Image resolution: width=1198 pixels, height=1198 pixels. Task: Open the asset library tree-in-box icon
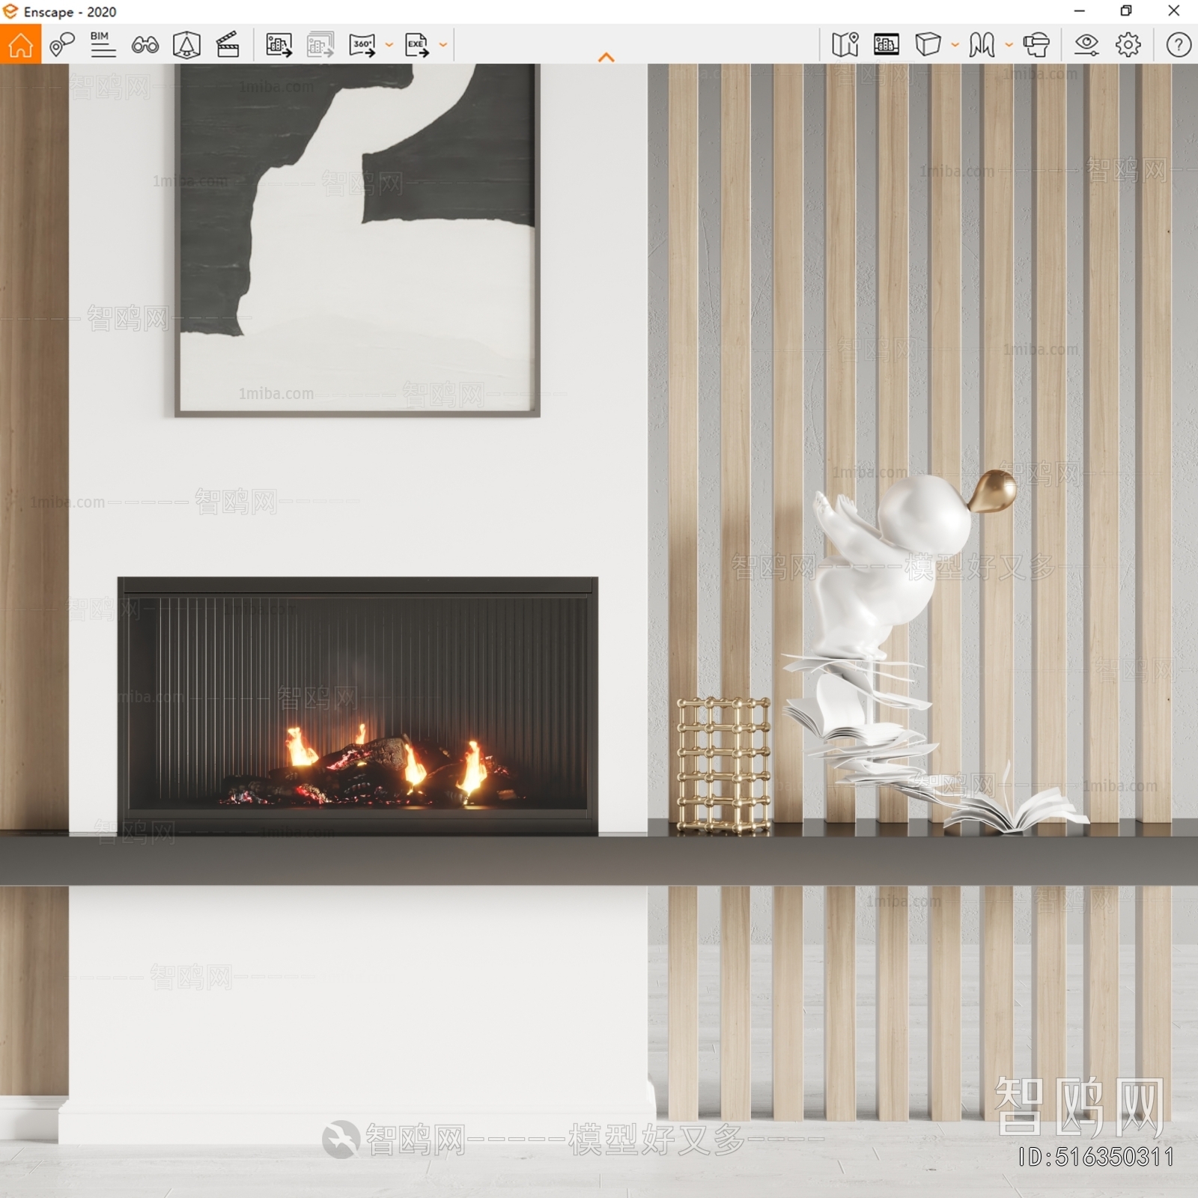click(x=186, y=45)
